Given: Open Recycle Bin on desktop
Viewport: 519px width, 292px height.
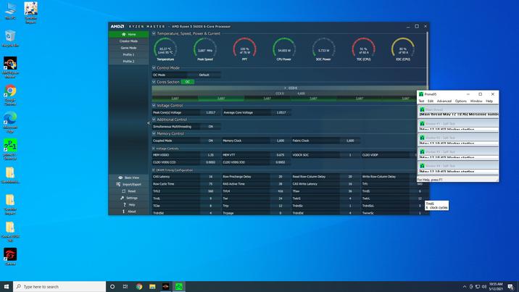Looking at the screenshot, I should click(10, 38).
